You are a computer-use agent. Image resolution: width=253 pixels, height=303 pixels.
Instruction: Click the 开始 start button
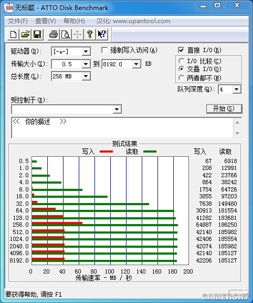pos(224,108)
